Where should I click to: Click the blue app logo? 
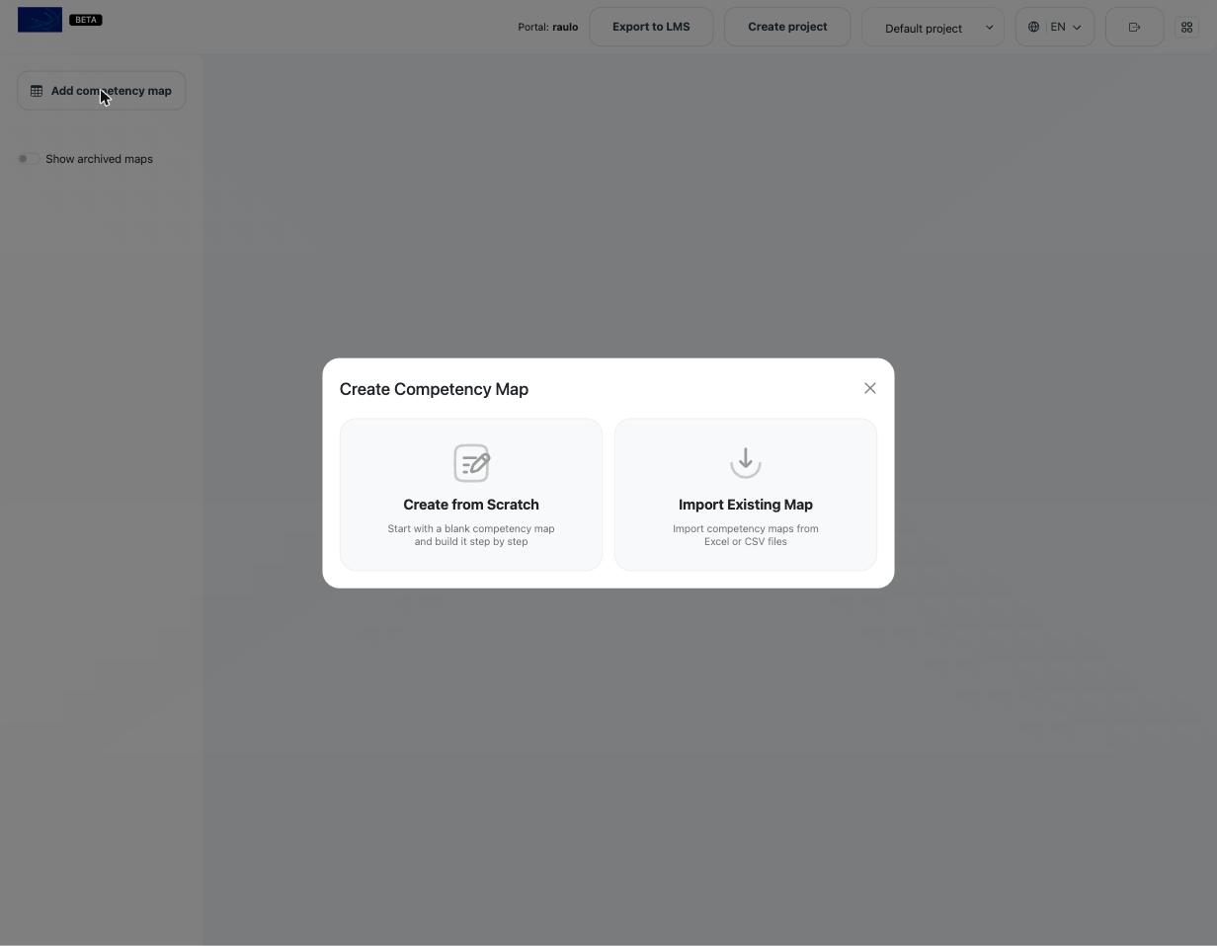tap(40, 20)
